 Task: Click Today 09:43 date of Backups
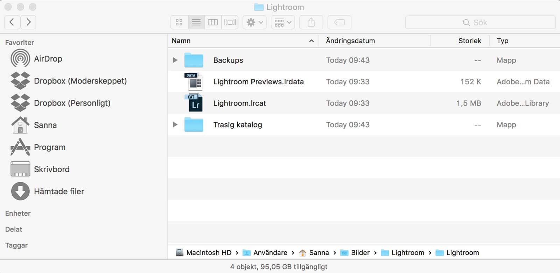coord(348,60)
